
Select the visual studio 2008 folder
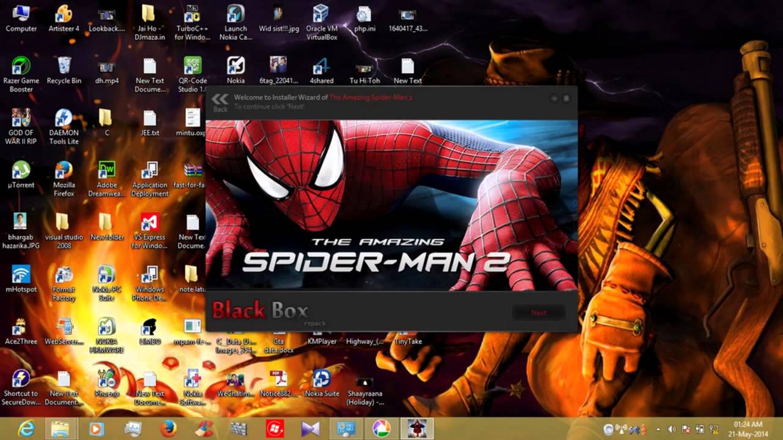(64, 231)
